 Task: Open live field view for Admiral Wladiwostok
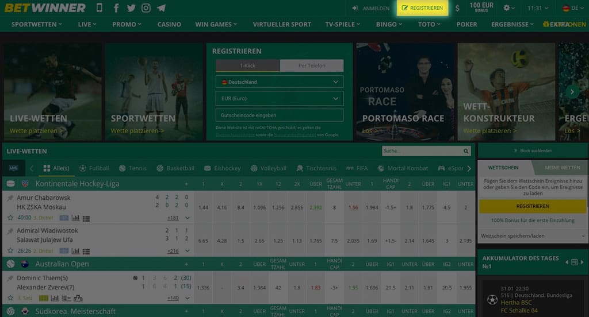tap(64, 250)
